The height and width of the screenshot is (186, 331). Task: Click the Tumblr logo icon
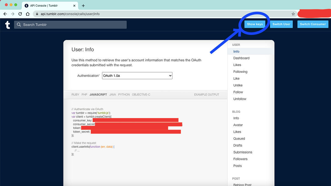7,25
